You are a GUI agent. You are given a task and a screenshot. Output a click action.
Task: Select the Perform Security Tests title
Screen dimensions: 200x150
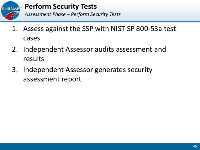coord(61,6)
